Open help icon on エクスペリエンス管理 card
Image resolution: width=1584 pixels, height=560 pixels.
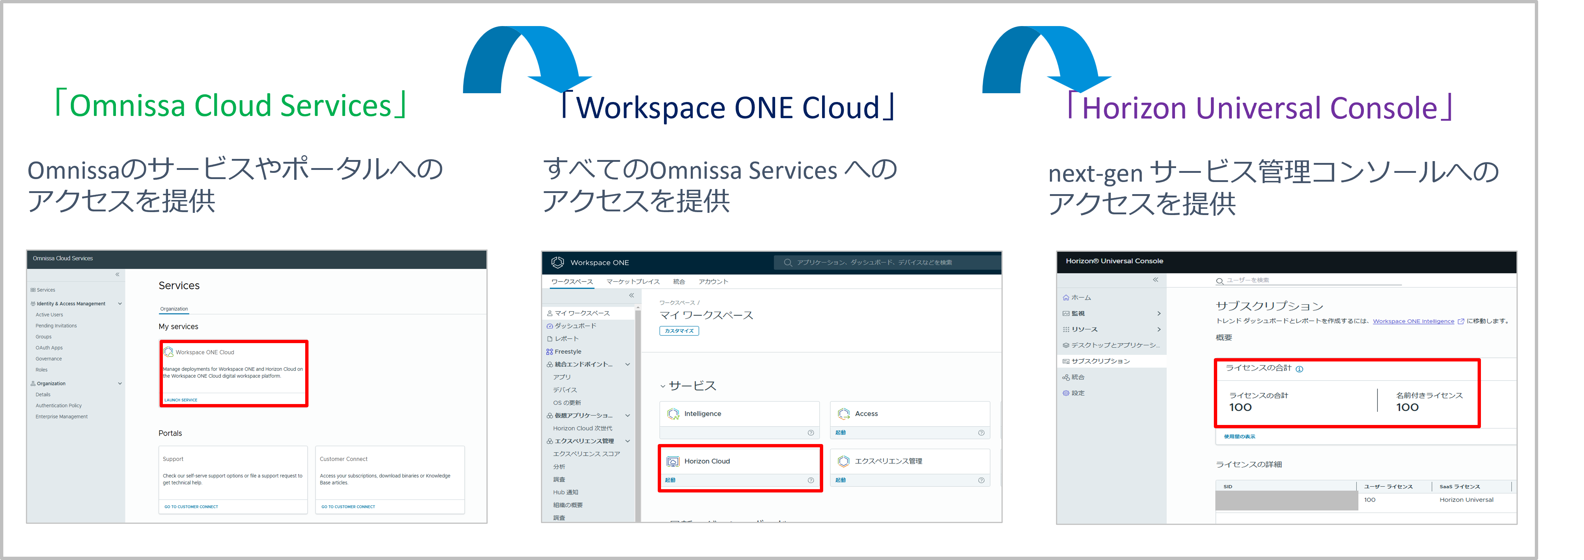pyautogui.click(x=981, y=480)
